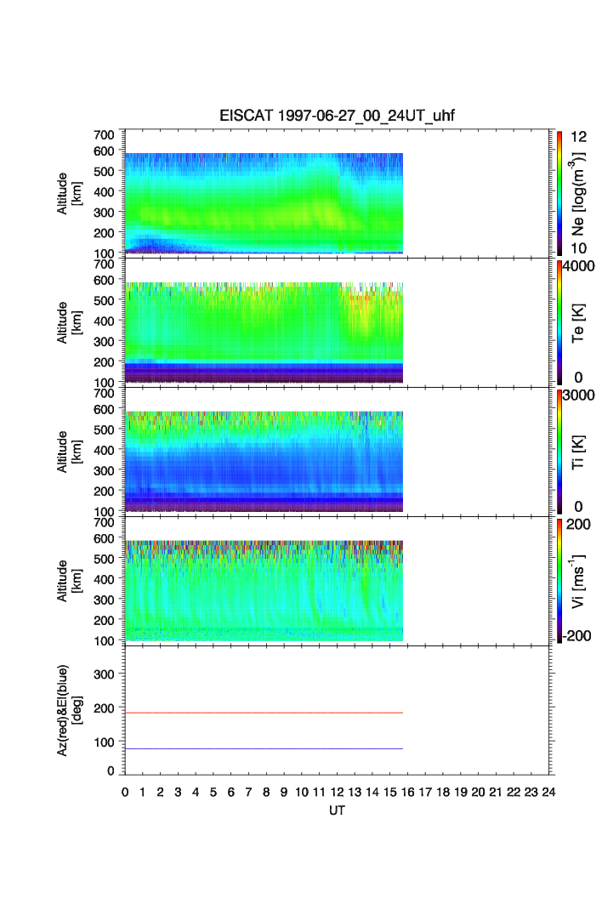Click UT axis tick label 9

[x=284, y=792]
